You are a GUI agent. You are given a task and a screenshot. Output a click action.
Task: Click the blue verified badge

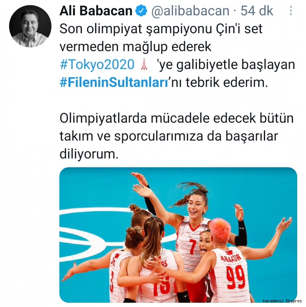point(142,11)
